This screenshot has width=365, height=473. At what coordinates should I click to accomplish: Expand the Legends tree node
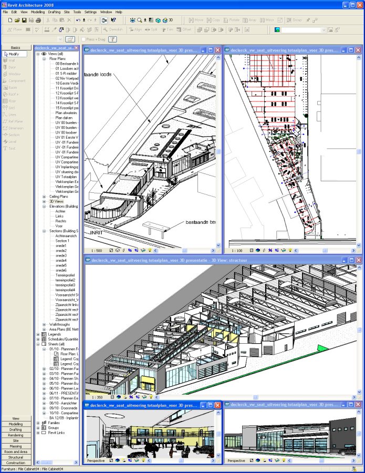point(38,334)
